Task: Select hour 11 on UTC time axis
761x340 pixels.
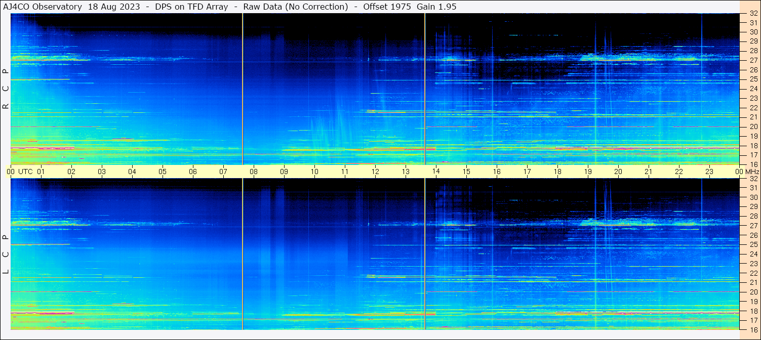Action: tap(345, 172)
